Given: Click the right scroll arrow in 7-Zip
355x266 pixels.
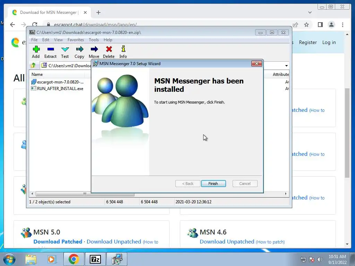Looking at the screenshot, I should 286,194.
